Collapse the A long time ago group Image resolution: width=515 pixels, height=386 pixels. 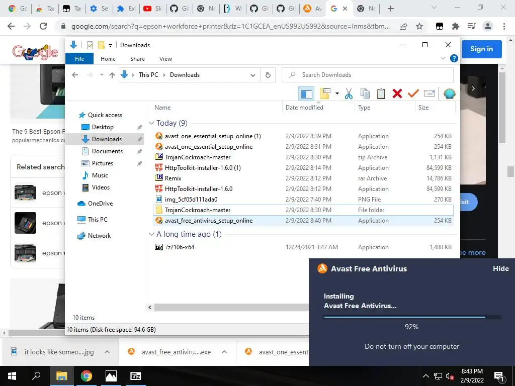151,234
